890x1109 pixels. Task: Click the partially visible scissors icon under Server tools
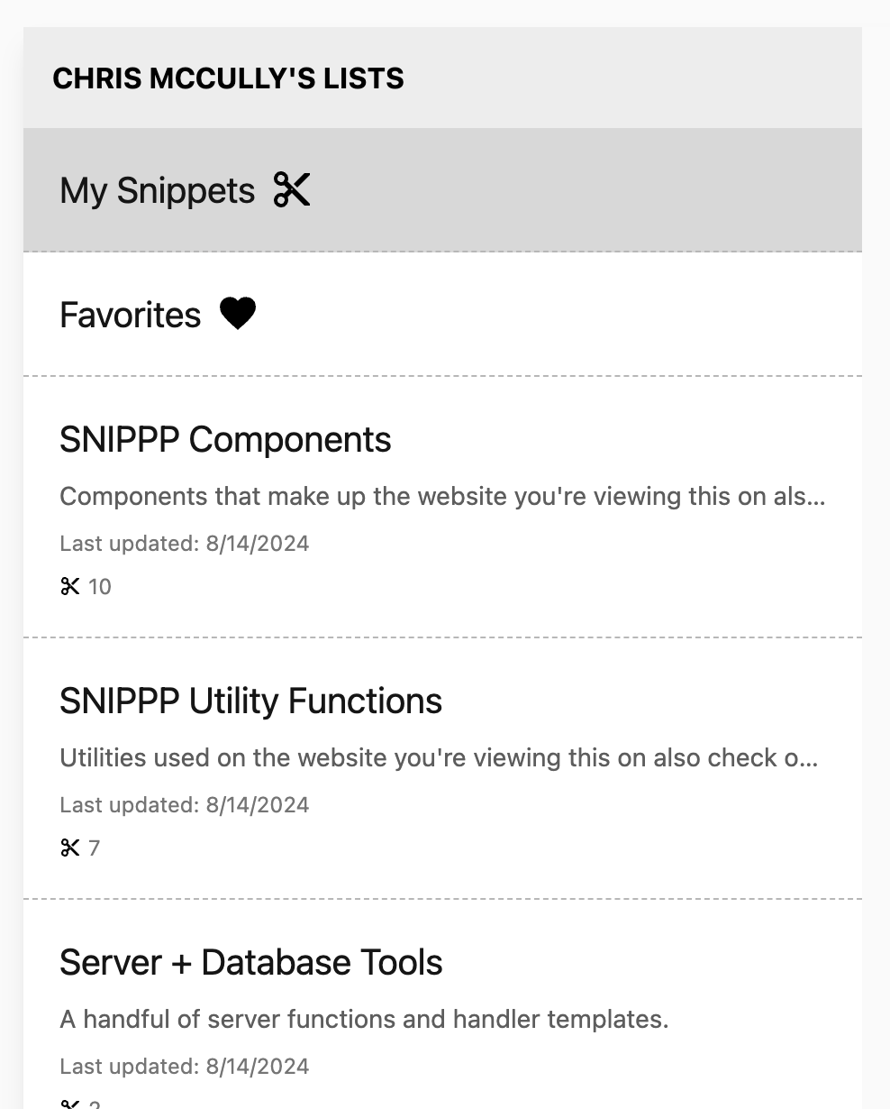70,1104
